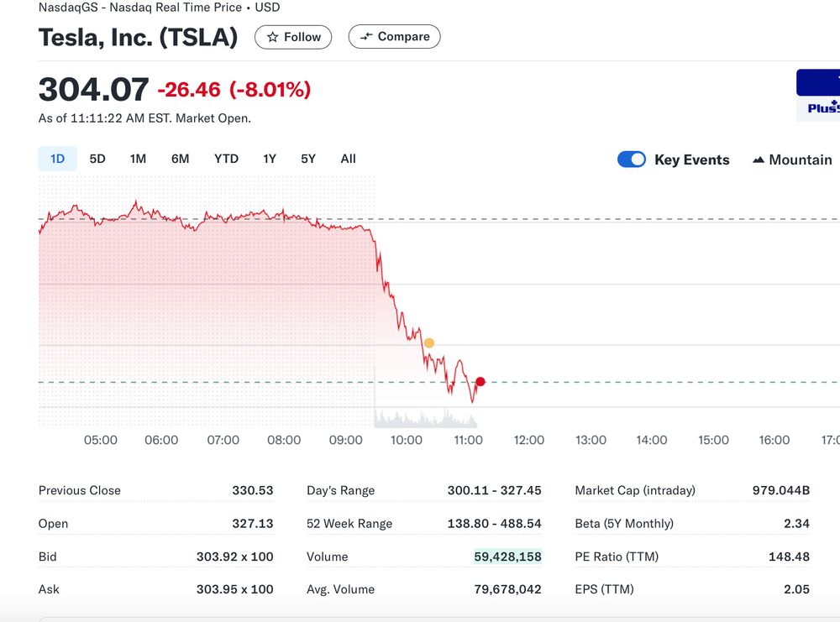Click the red current price dot

[x=480, y=382]
